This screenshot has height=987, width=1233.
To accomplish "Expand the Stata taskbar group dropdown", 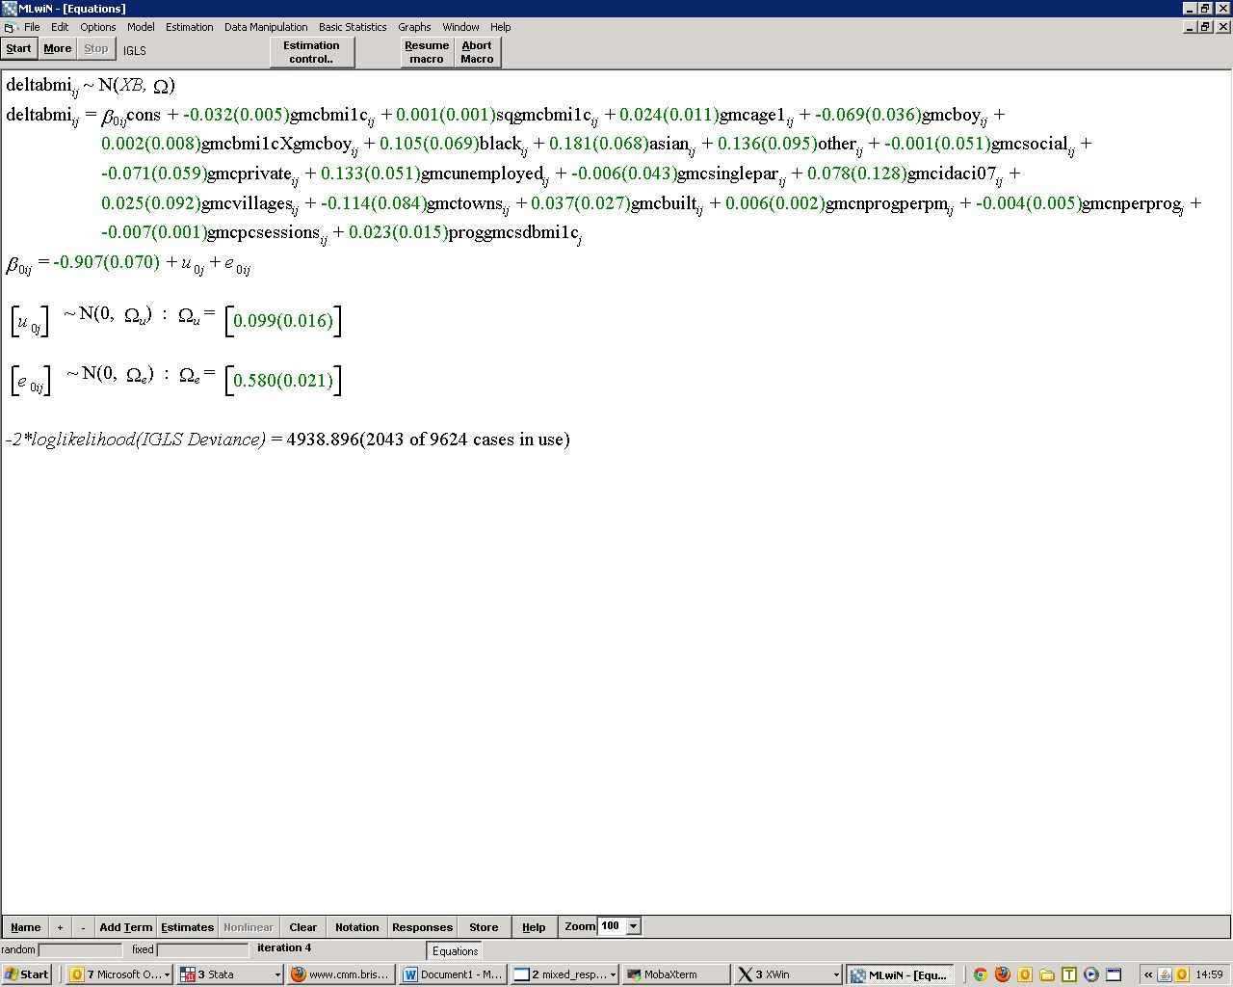I will coord(277,974).
